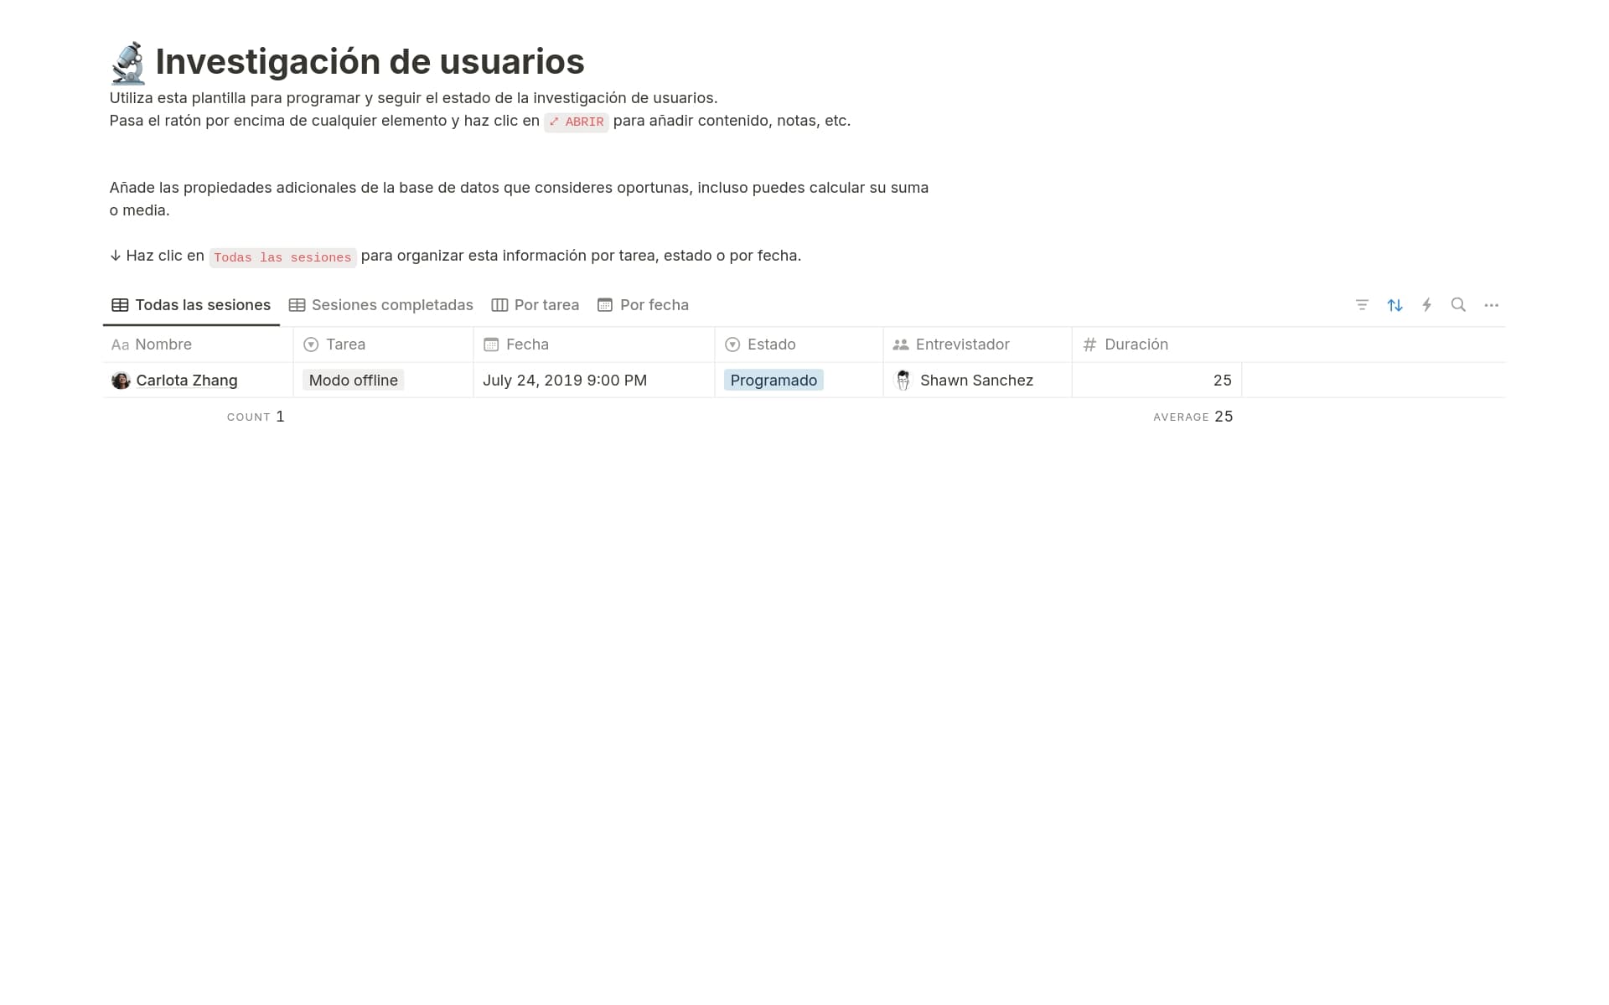
Task: Click the number sign icon beside Duración
Action: click(x=1089, y=344)
